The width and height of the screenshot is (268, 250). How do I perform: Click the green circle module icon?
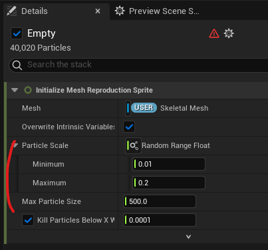click(28, 90)
